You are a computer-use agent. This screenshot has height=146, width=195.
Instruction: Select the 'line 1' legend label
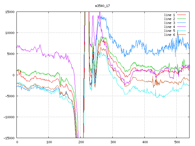tap(169, 15)
